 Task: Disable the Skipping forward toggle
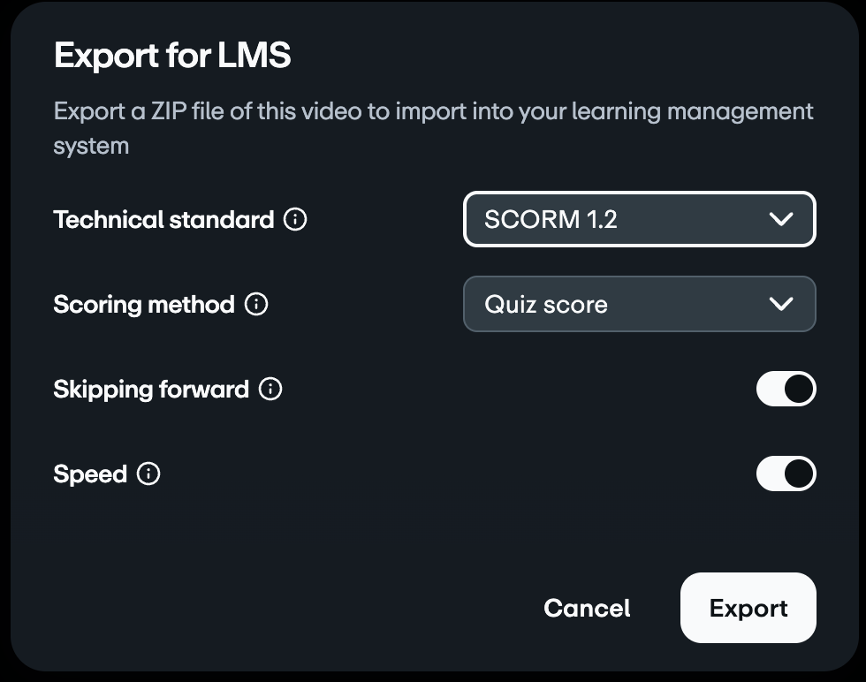coord(786,389)
